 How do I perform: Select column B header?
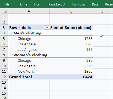tap(71, 11)
